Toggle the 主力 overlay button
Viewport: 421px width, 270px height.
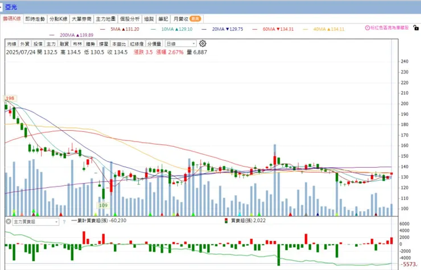[51, 44]
